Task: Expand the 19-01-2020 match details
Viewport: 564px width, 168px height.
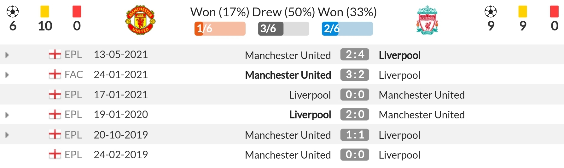Action: pyautogui.click(x=7, y=115)
